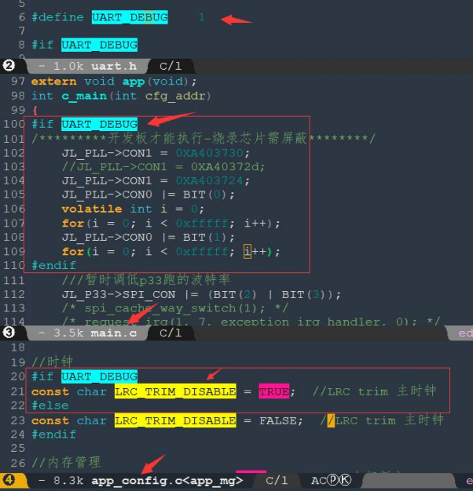Image resolution: width=473 pixels, height=491 pixels.
Task: Click '#endif' on line 24
Action: (54, 435)
